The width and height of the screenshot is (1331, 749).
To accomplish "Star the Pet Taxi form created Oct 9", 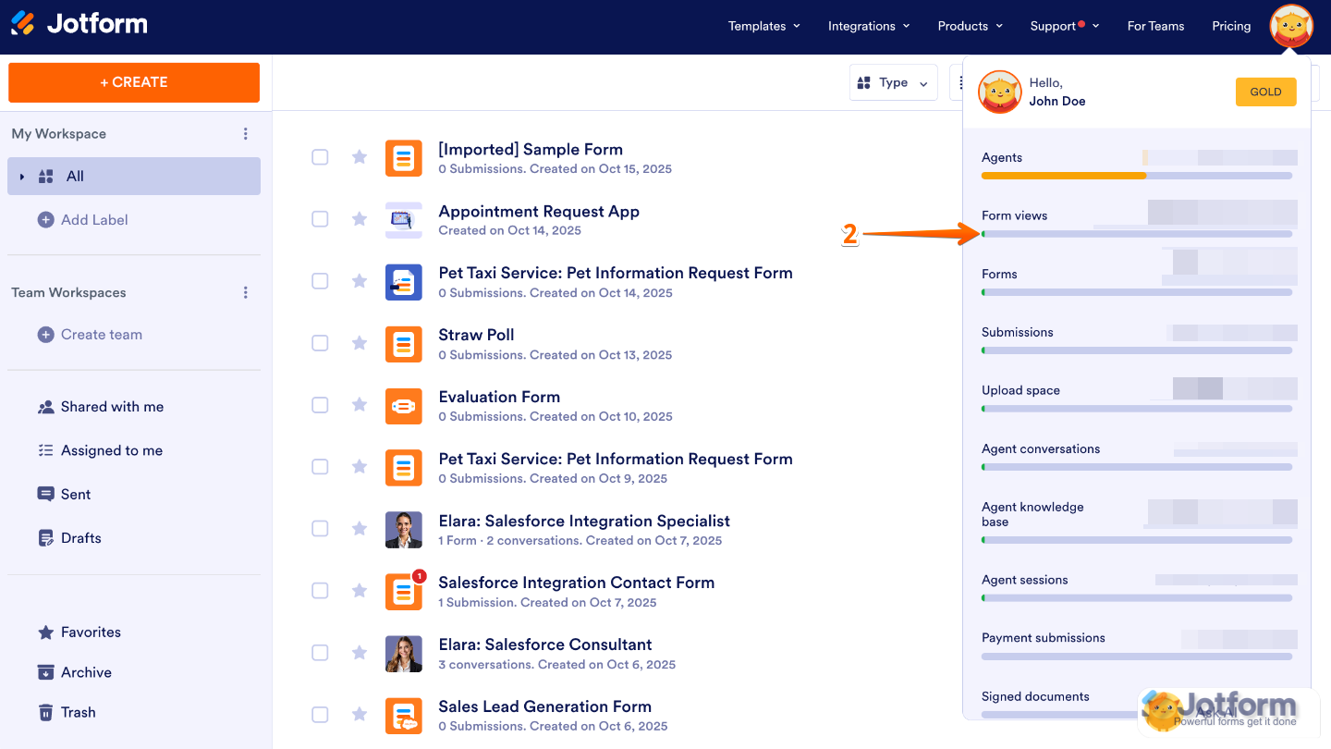I will 360,467.
